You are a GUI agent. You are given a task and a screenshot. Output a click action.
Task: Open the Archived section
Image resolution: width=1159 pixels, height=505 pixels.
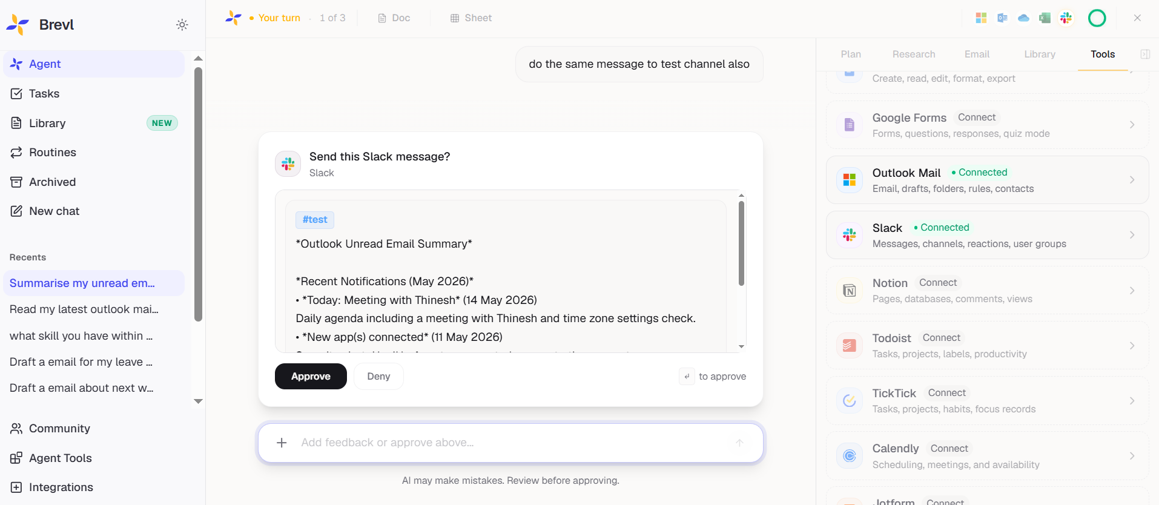(94, 182)
